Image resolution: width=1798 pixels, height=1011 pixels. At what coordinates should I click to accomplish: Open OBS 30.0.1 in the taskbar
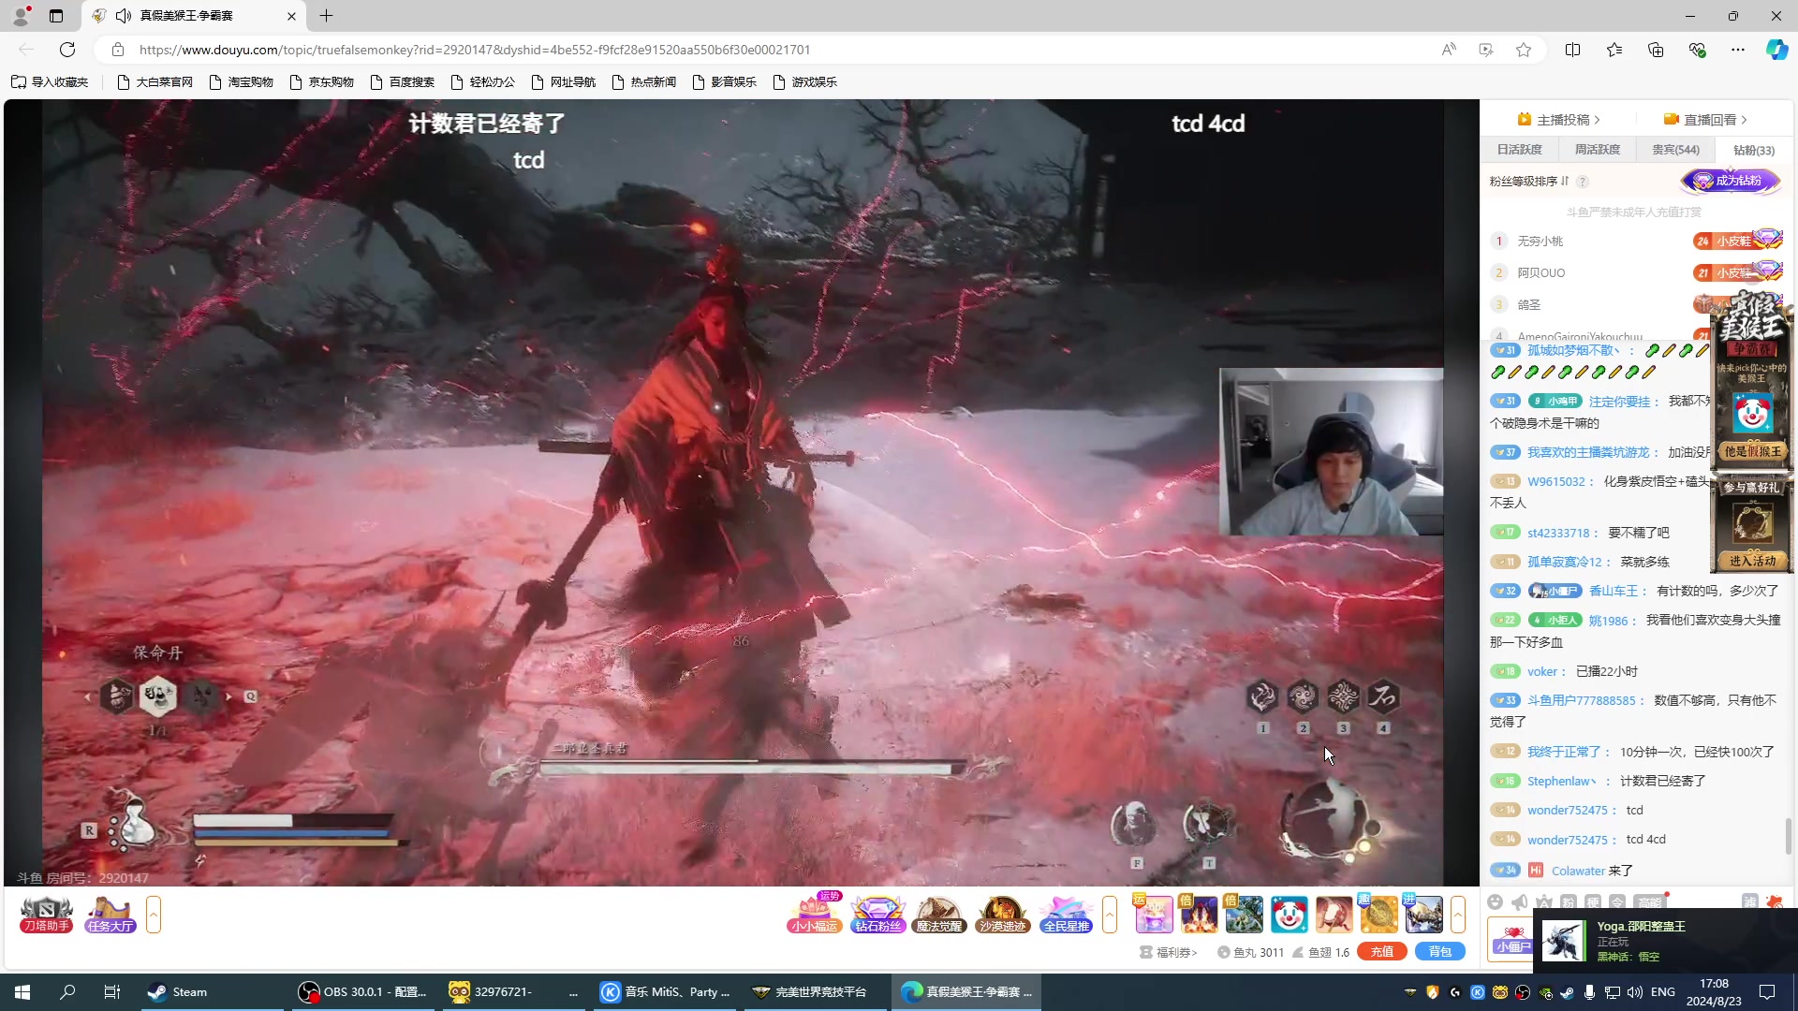click(364, 991)
